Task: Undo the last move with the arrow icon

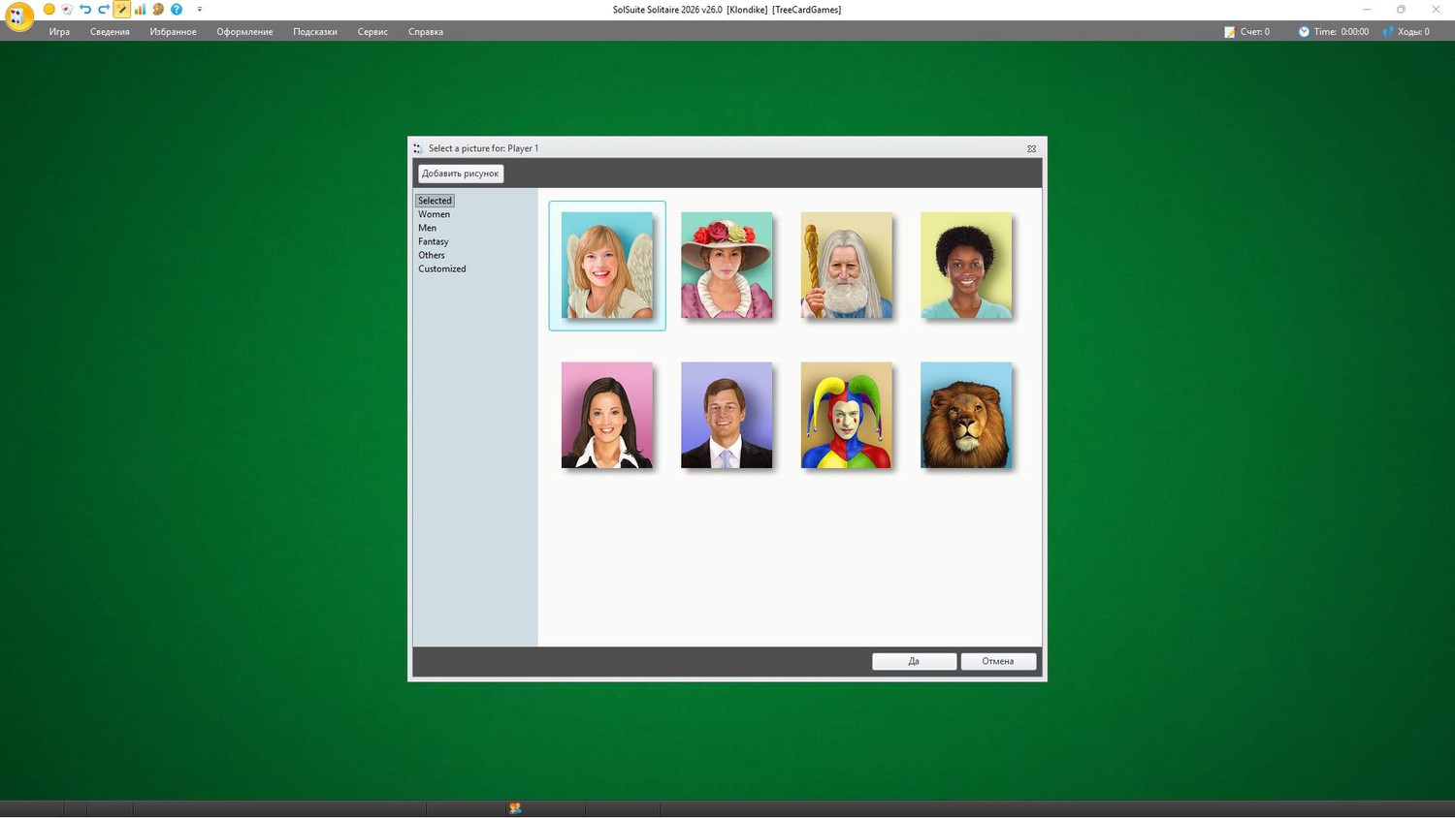Action: 85,10
